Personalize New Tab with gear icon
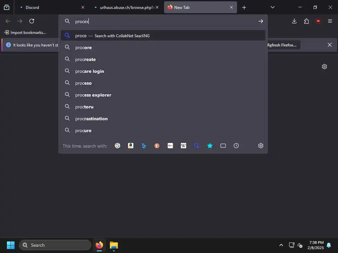338x253 pixels. point(324,67)
